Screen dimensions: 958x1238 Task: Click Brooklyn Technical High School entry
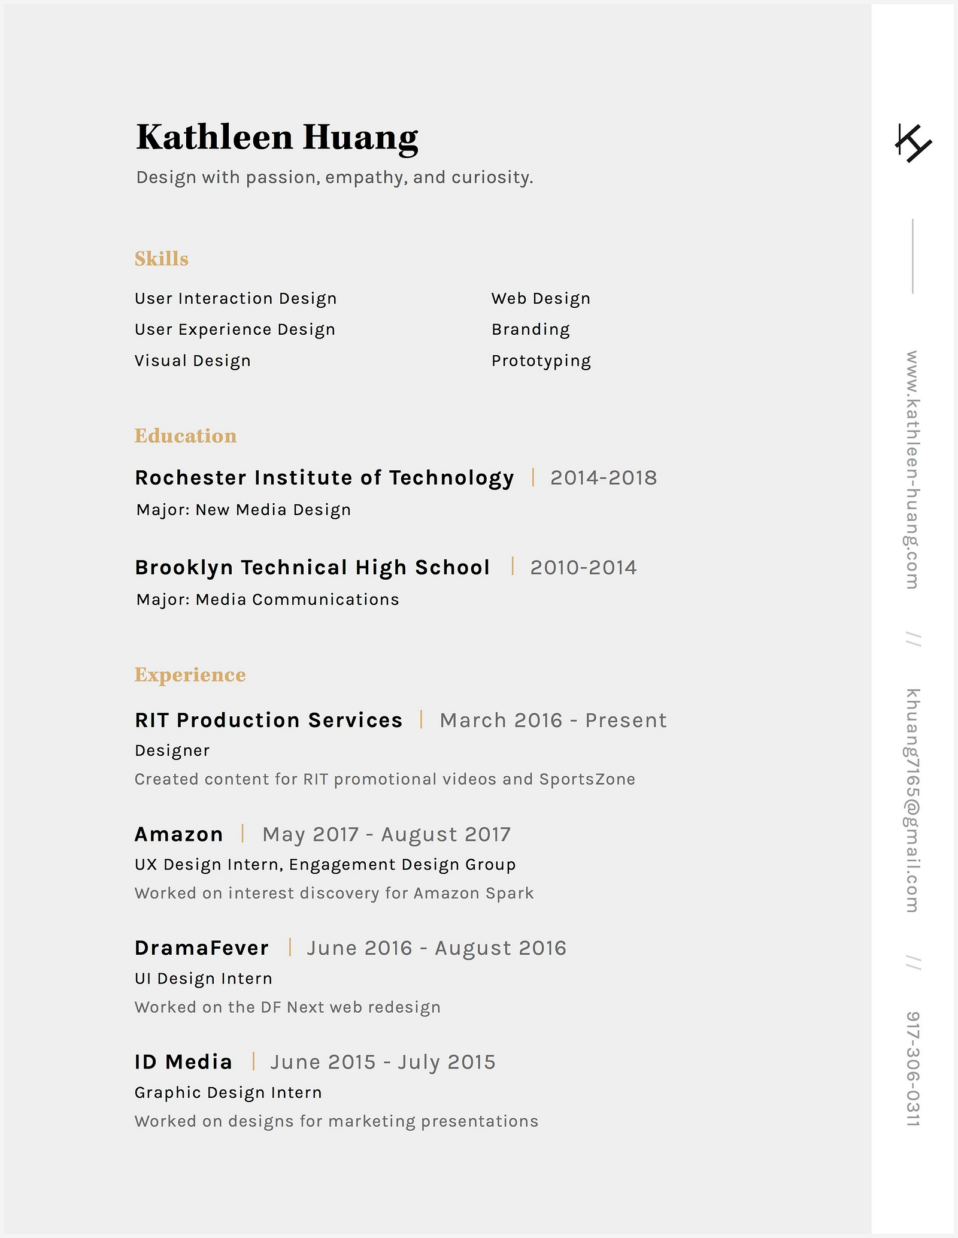(x=312, y=568)
